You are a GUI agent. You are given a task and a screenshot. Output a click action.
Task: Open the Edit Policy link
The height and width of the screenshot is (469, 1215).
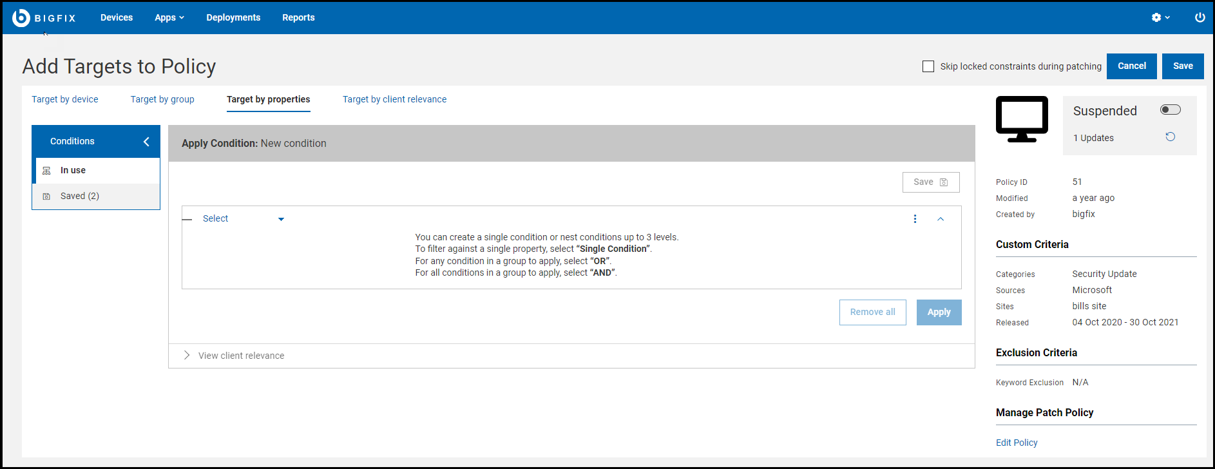(1017, 443)
